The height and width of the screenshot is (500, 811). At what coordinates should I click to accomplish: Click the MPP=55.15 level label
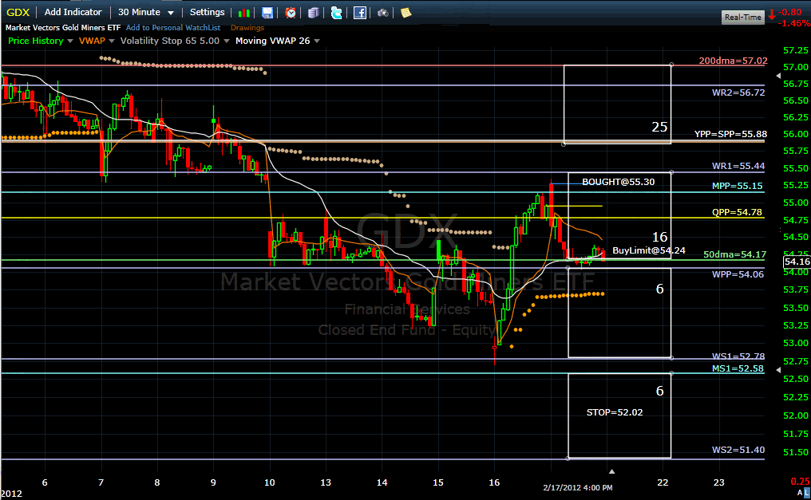[737, 186]
